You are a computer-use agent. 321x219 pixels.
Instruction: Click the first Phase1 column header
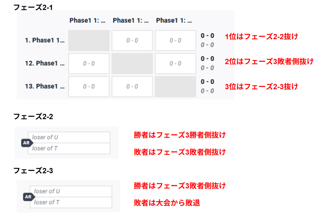coord(87,21)
